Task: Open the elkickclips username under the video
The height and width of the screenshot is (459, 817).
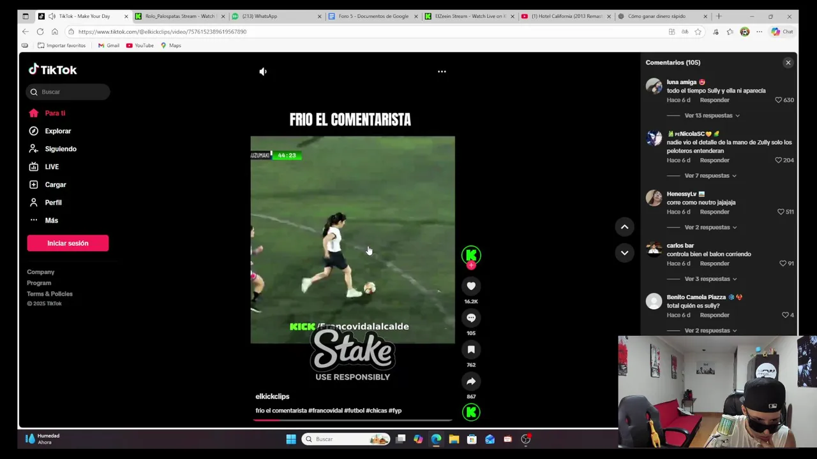Action: [x=273, y=397]
